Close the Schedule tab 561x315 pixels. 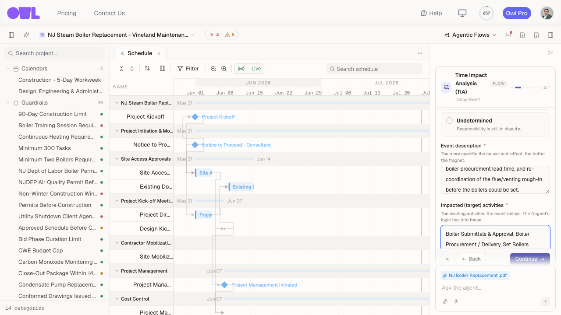tap(159, 53)
